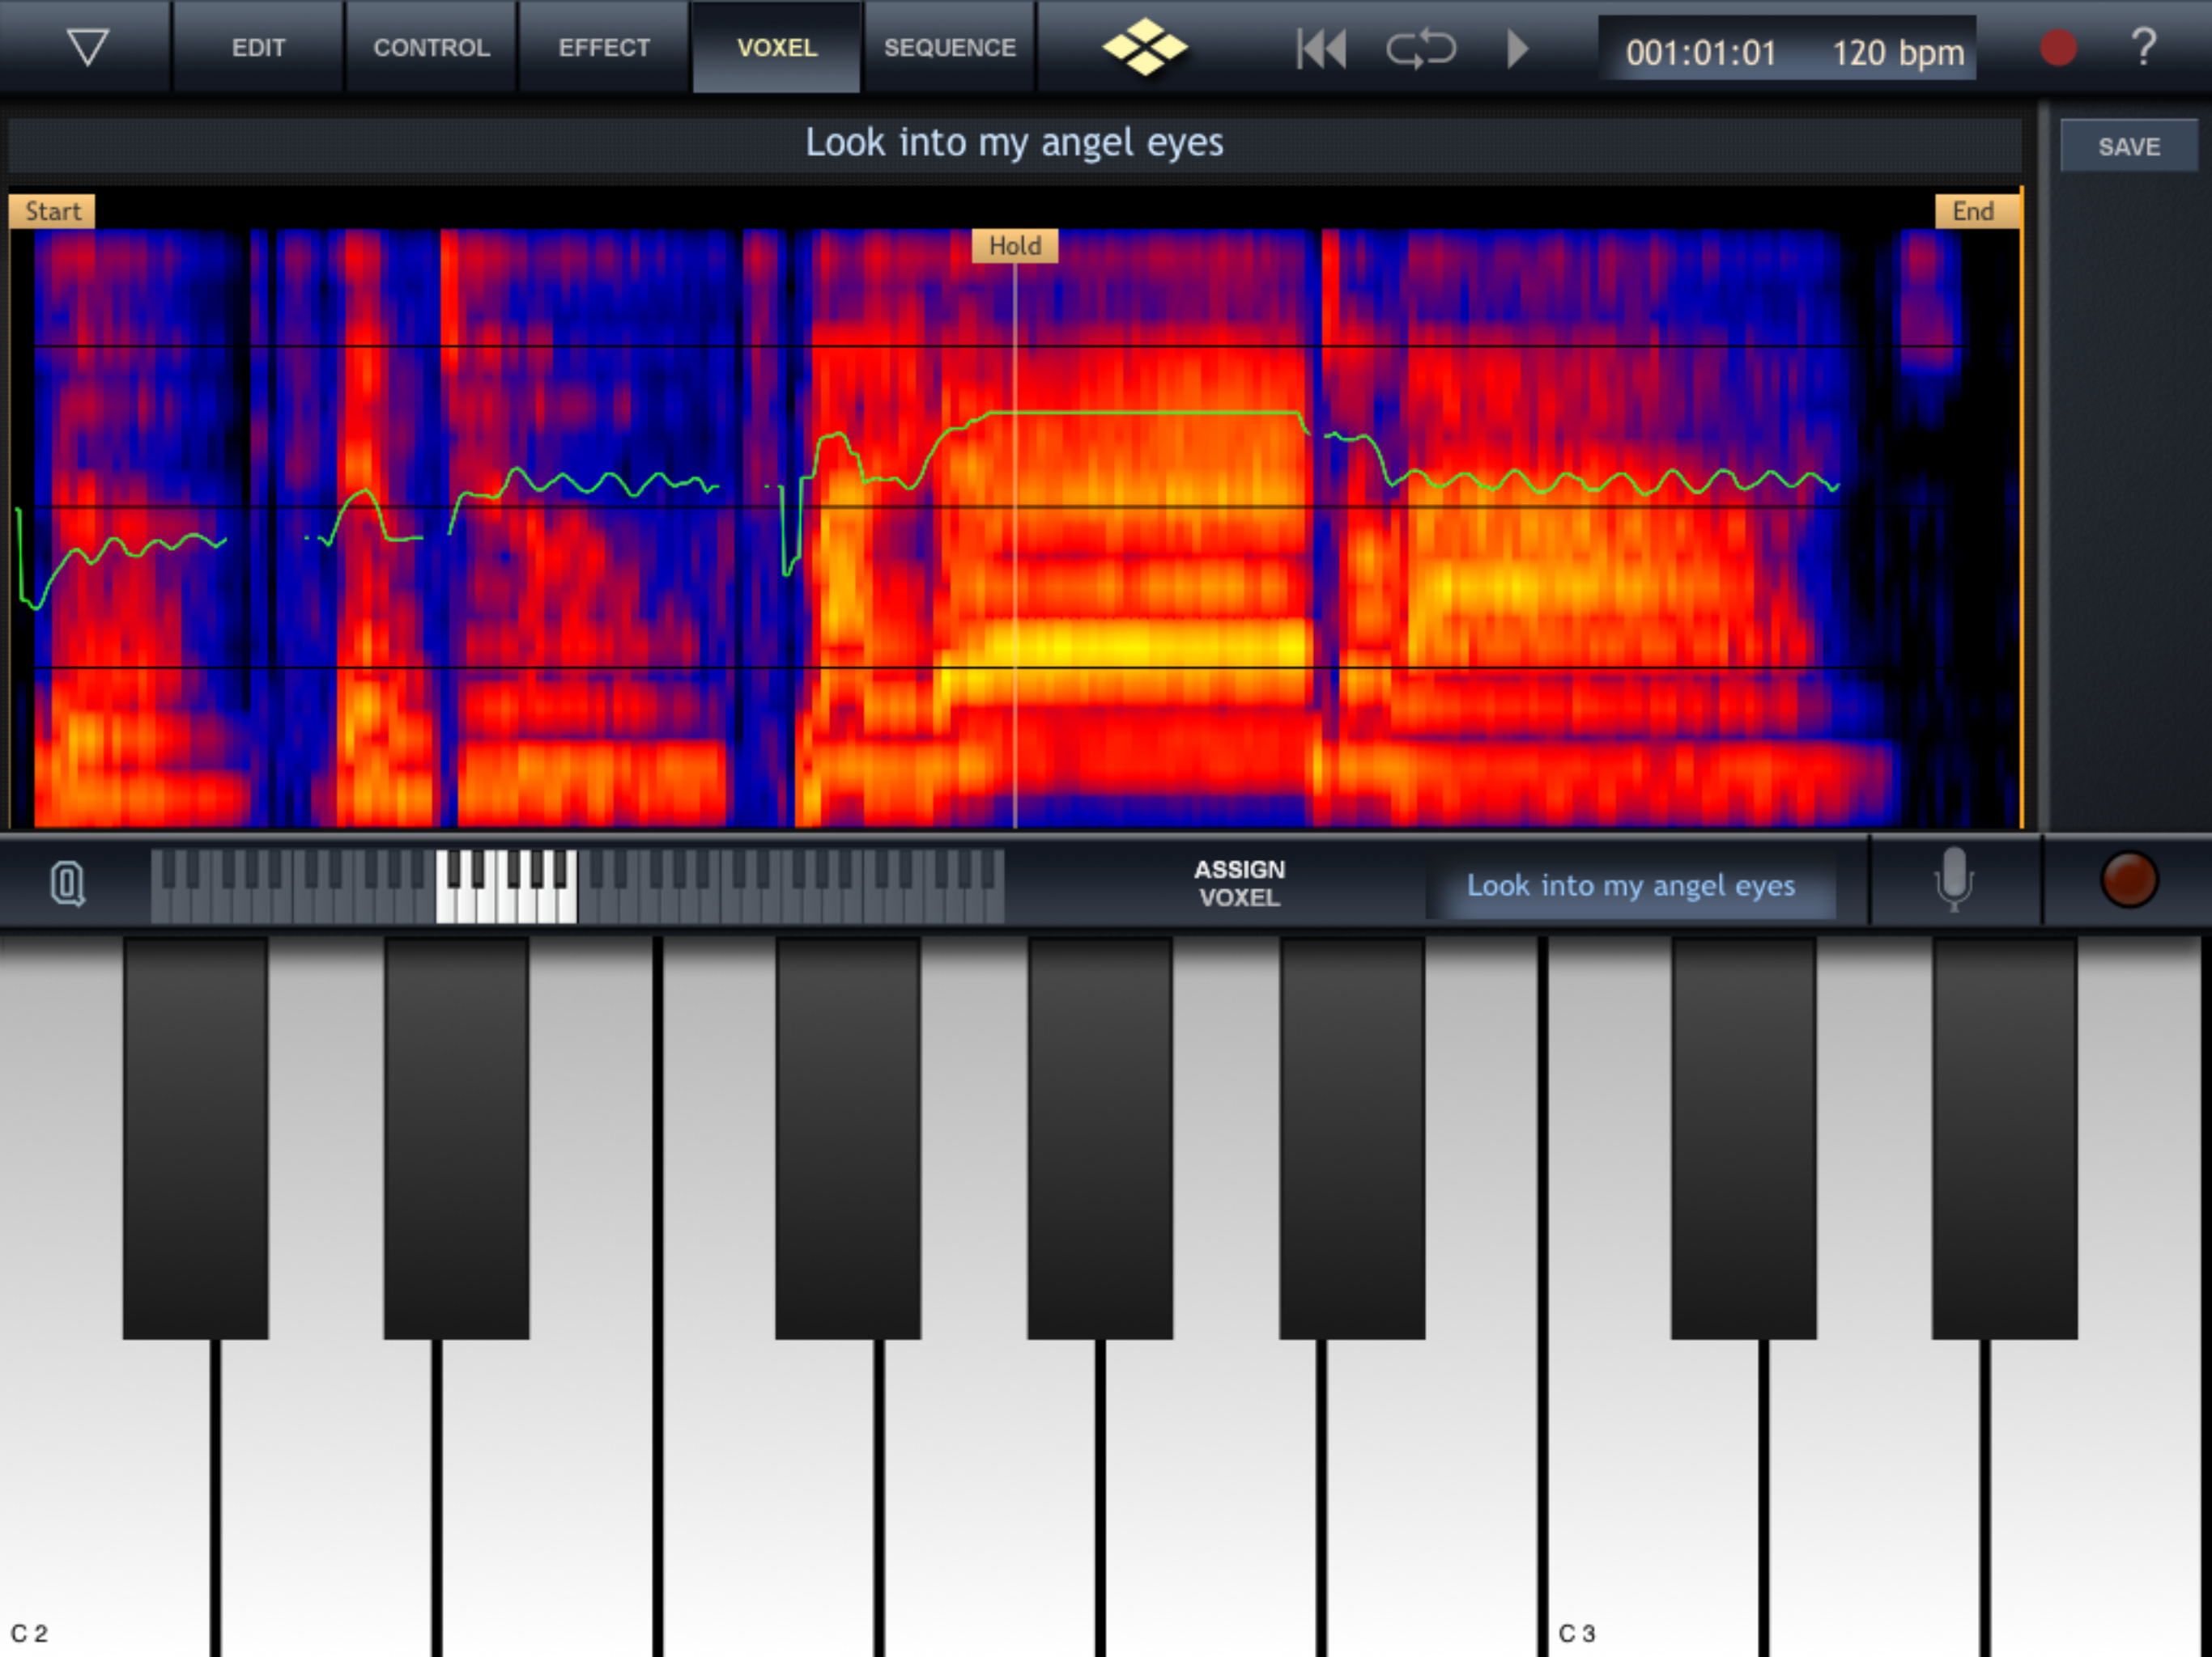Switch to the EDIT tab
The image size is (2212, 1657).
point(258,47)
